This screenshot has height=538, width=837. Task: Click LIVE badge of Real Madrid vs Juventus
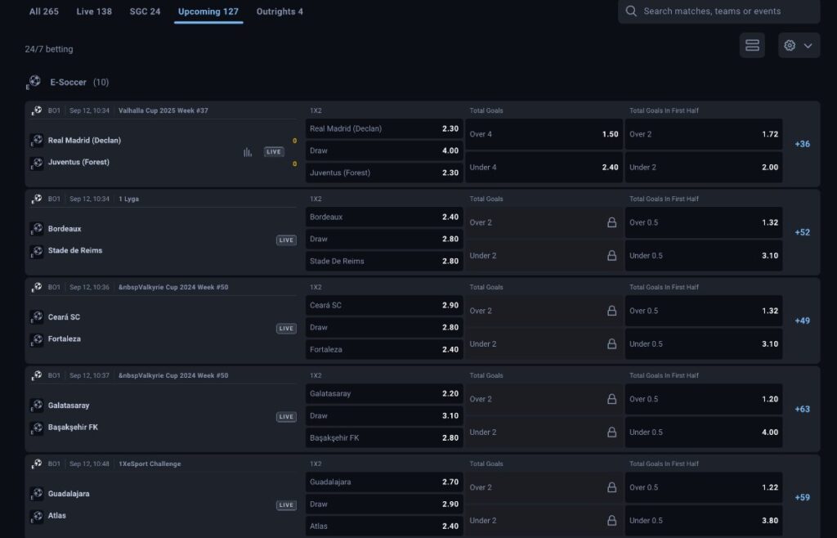click(x=274, y=152)
